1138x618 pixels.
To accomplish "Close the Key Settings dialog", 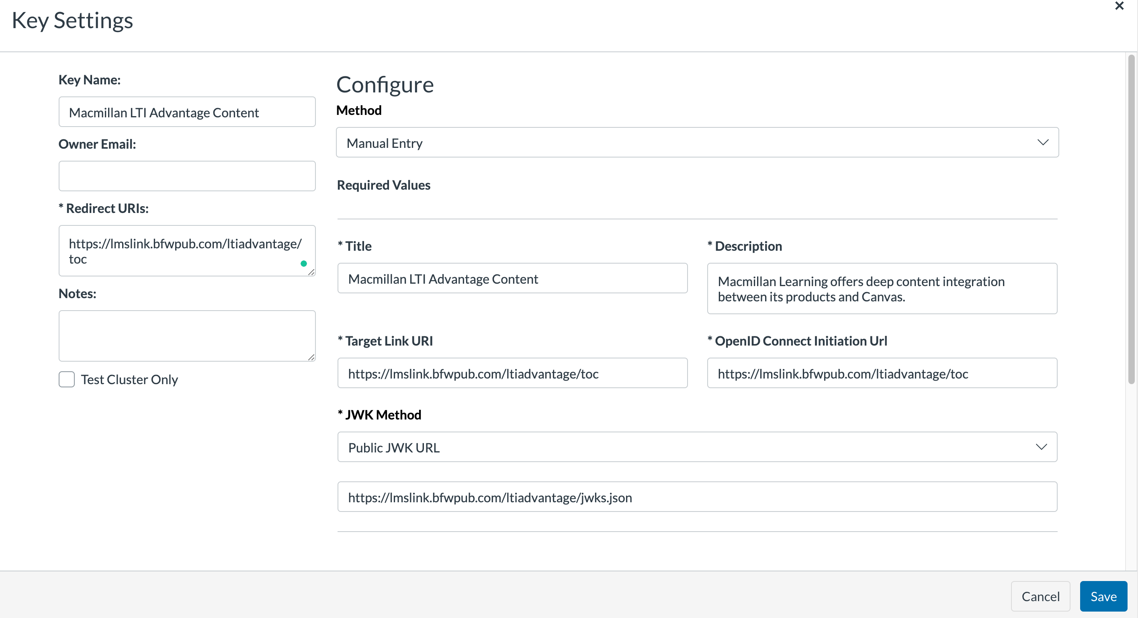I will click(1120, 6).
